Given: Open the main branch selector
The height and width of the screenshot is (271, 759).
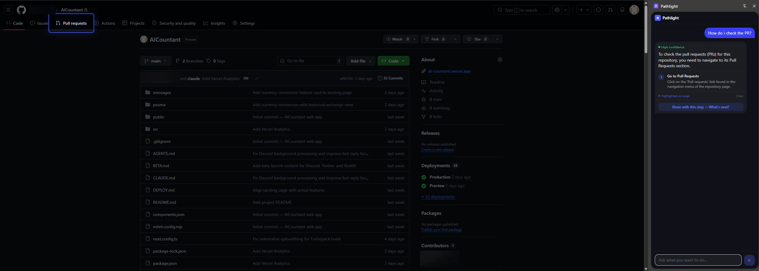Looking at the screenshot, I should point(155,61).
